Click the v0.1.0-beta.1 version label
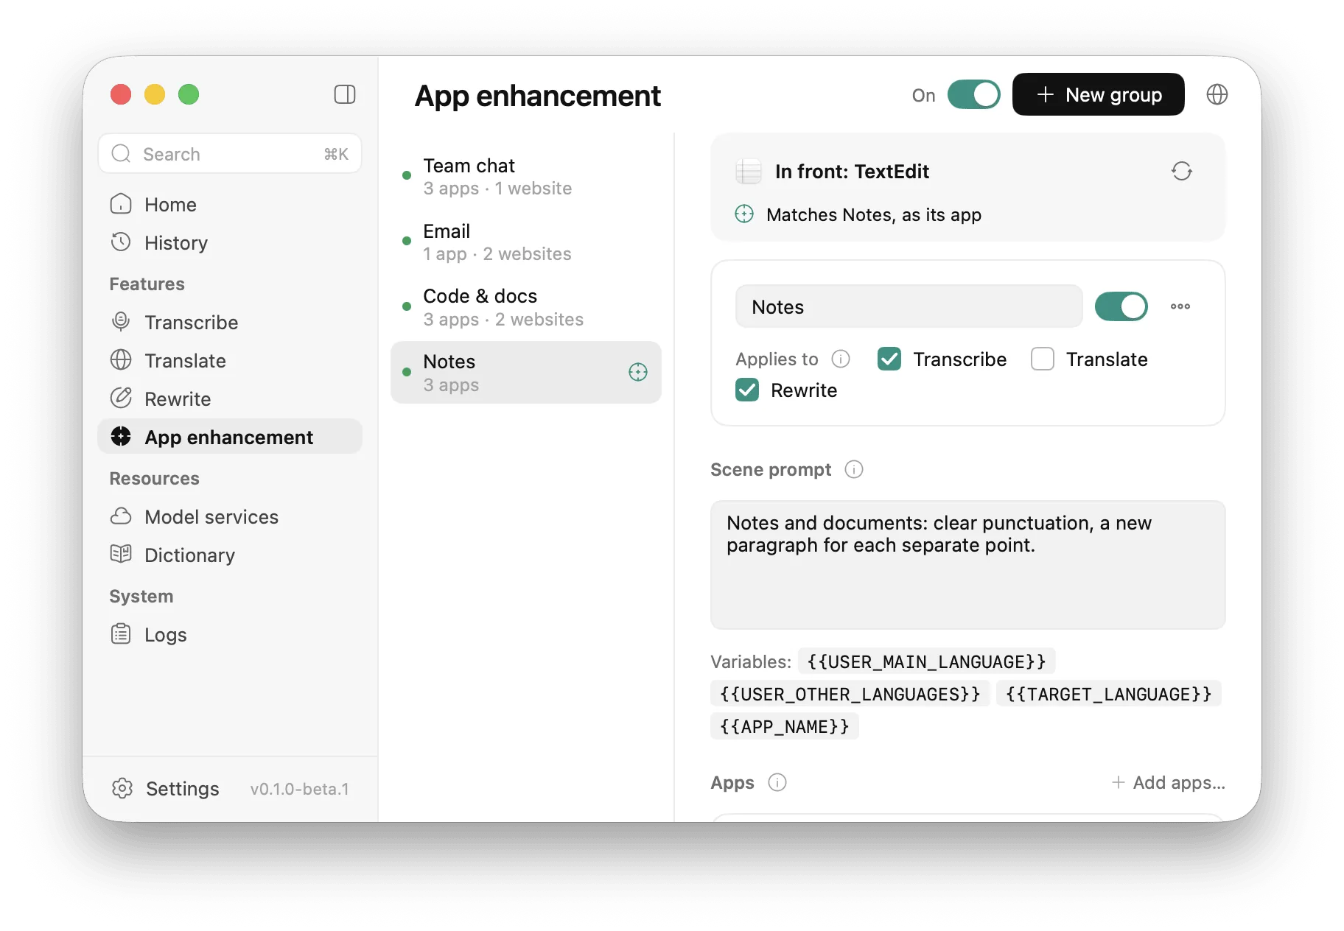 [299, 789]
